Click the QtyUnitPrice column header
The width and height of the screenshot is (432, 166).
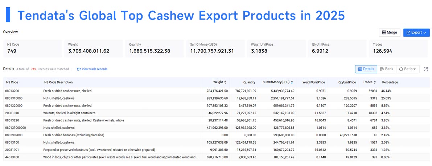pyautogui.click(x=347, y=82)
